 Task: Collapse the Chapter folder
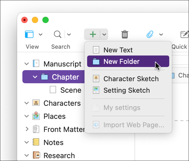[35, 77]
